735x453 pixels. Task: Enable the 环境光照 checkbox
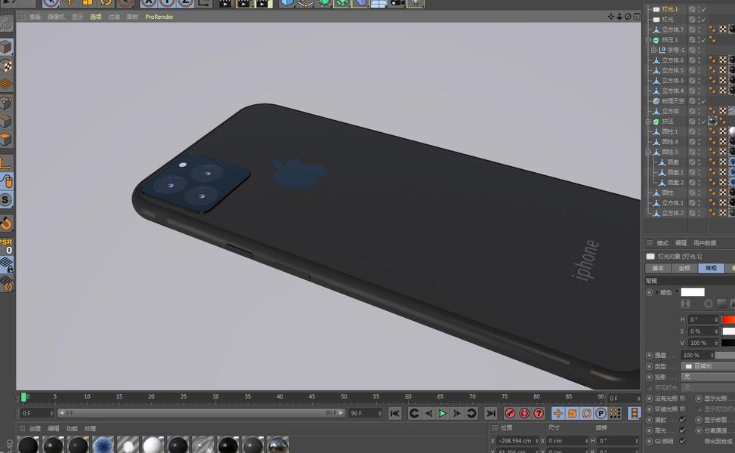(x=683, y=409)
